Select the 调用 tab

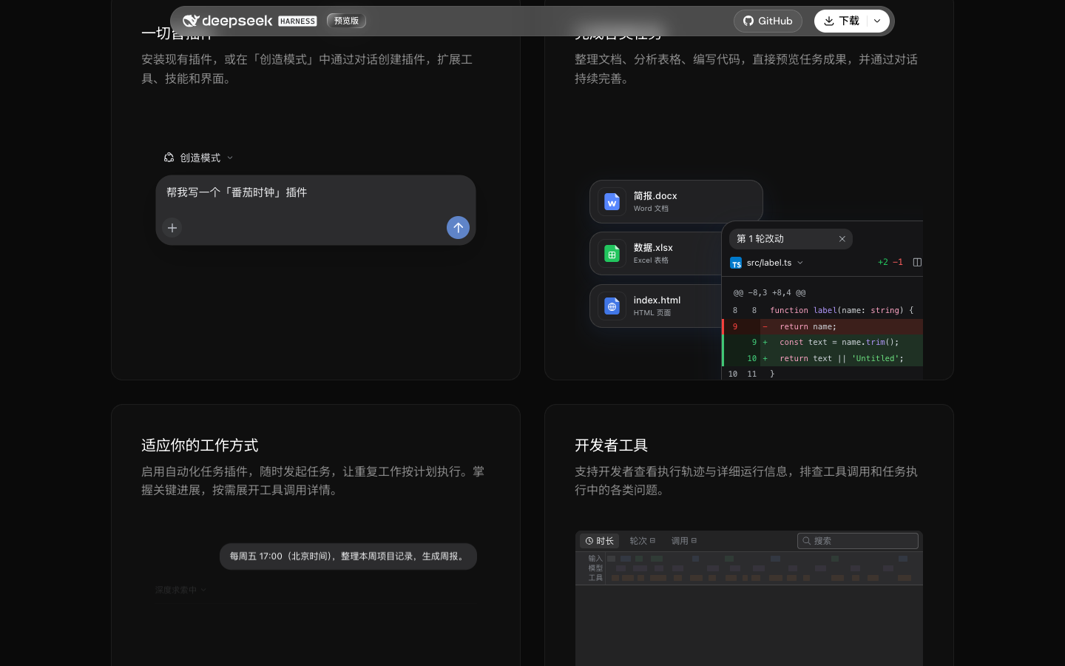[684, 541]
